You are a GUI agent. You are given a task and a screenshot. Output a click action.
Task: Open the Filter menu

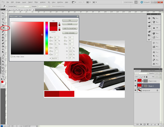(36, 2)
